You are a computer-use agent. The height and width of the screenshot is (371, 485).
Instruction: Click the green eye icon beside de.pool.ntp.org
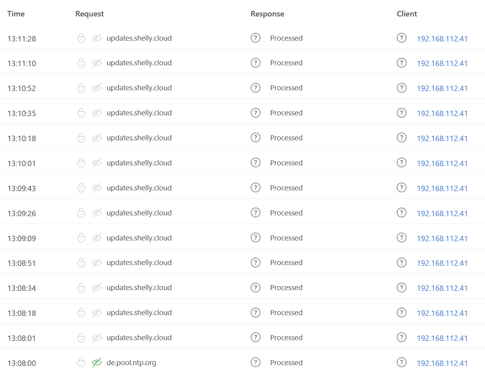[96, 362]
